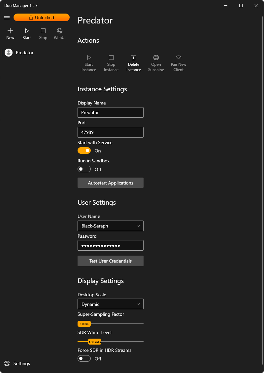This screenshot has height=373, width=264.
Task: Open the hamburger navigation menu
Action: pyautogui.click(x=7, y=18)
